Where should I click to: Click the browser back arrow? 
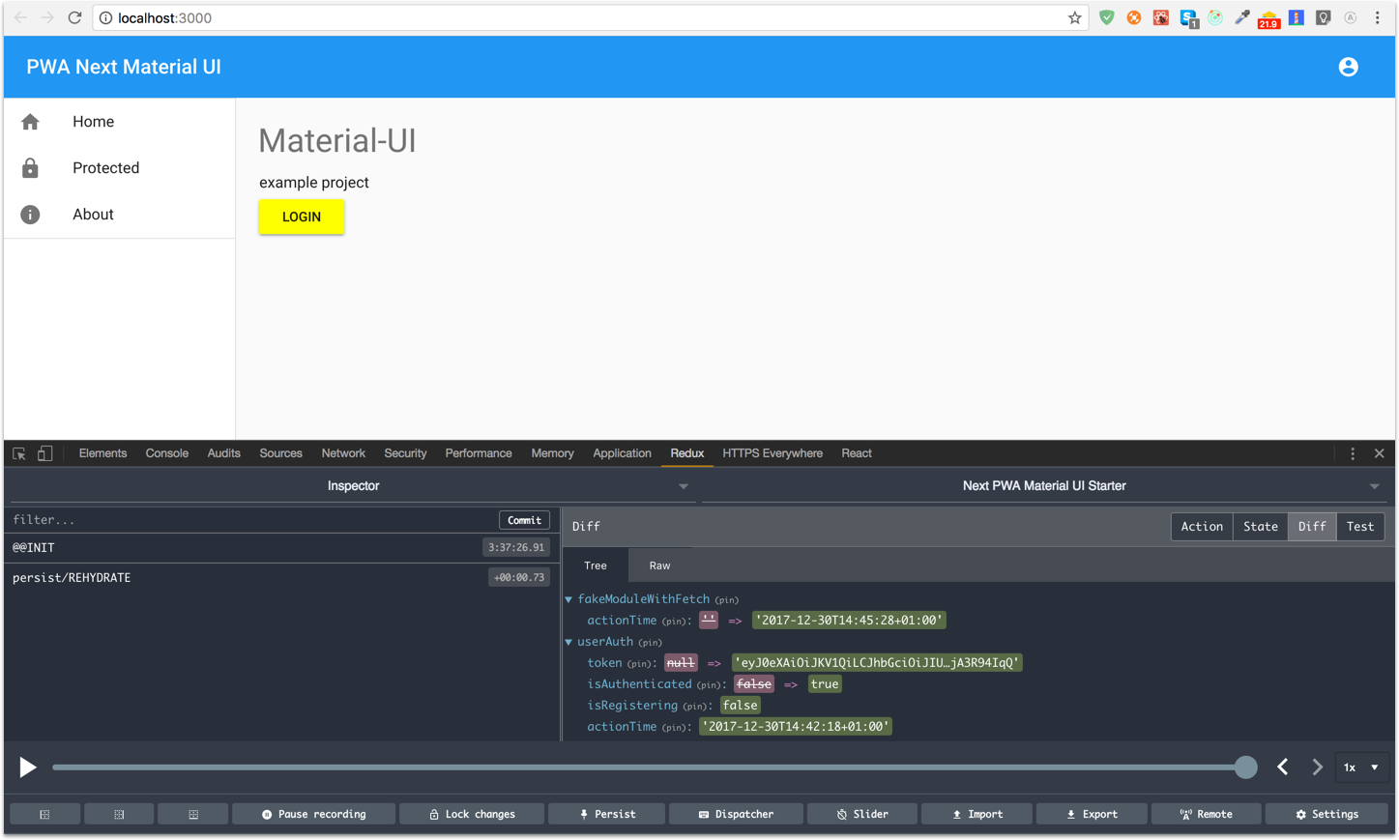point(20,17)
